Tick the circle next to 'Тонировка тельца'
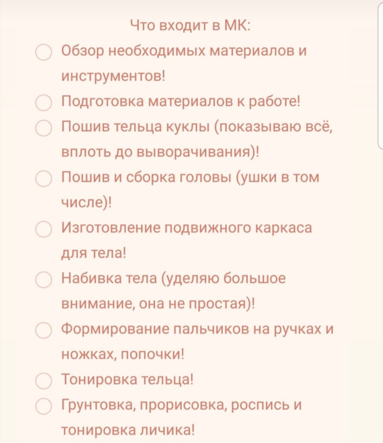The width and height of the screenshot is (383, 443). point(44,380)
